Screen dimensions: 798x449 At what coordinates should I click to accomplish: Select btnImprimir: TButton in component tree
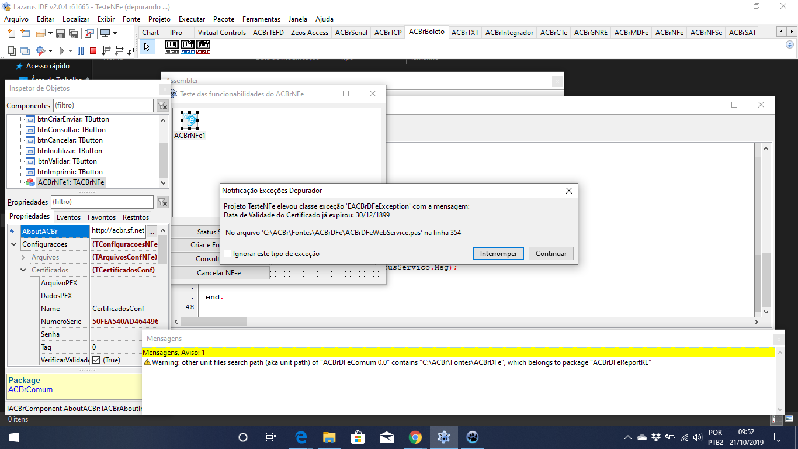[70, 172]
